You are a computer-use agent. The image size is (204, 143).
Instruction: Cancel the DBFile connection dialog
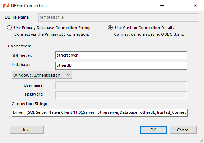click(x=183, y=130)
